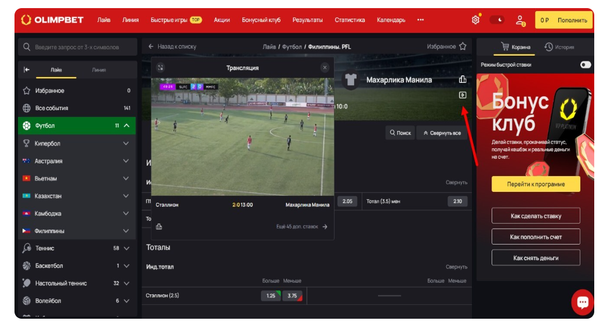Collapse the Футбол sport category
This screenshot has width=607, height=328.
point(126,126)
